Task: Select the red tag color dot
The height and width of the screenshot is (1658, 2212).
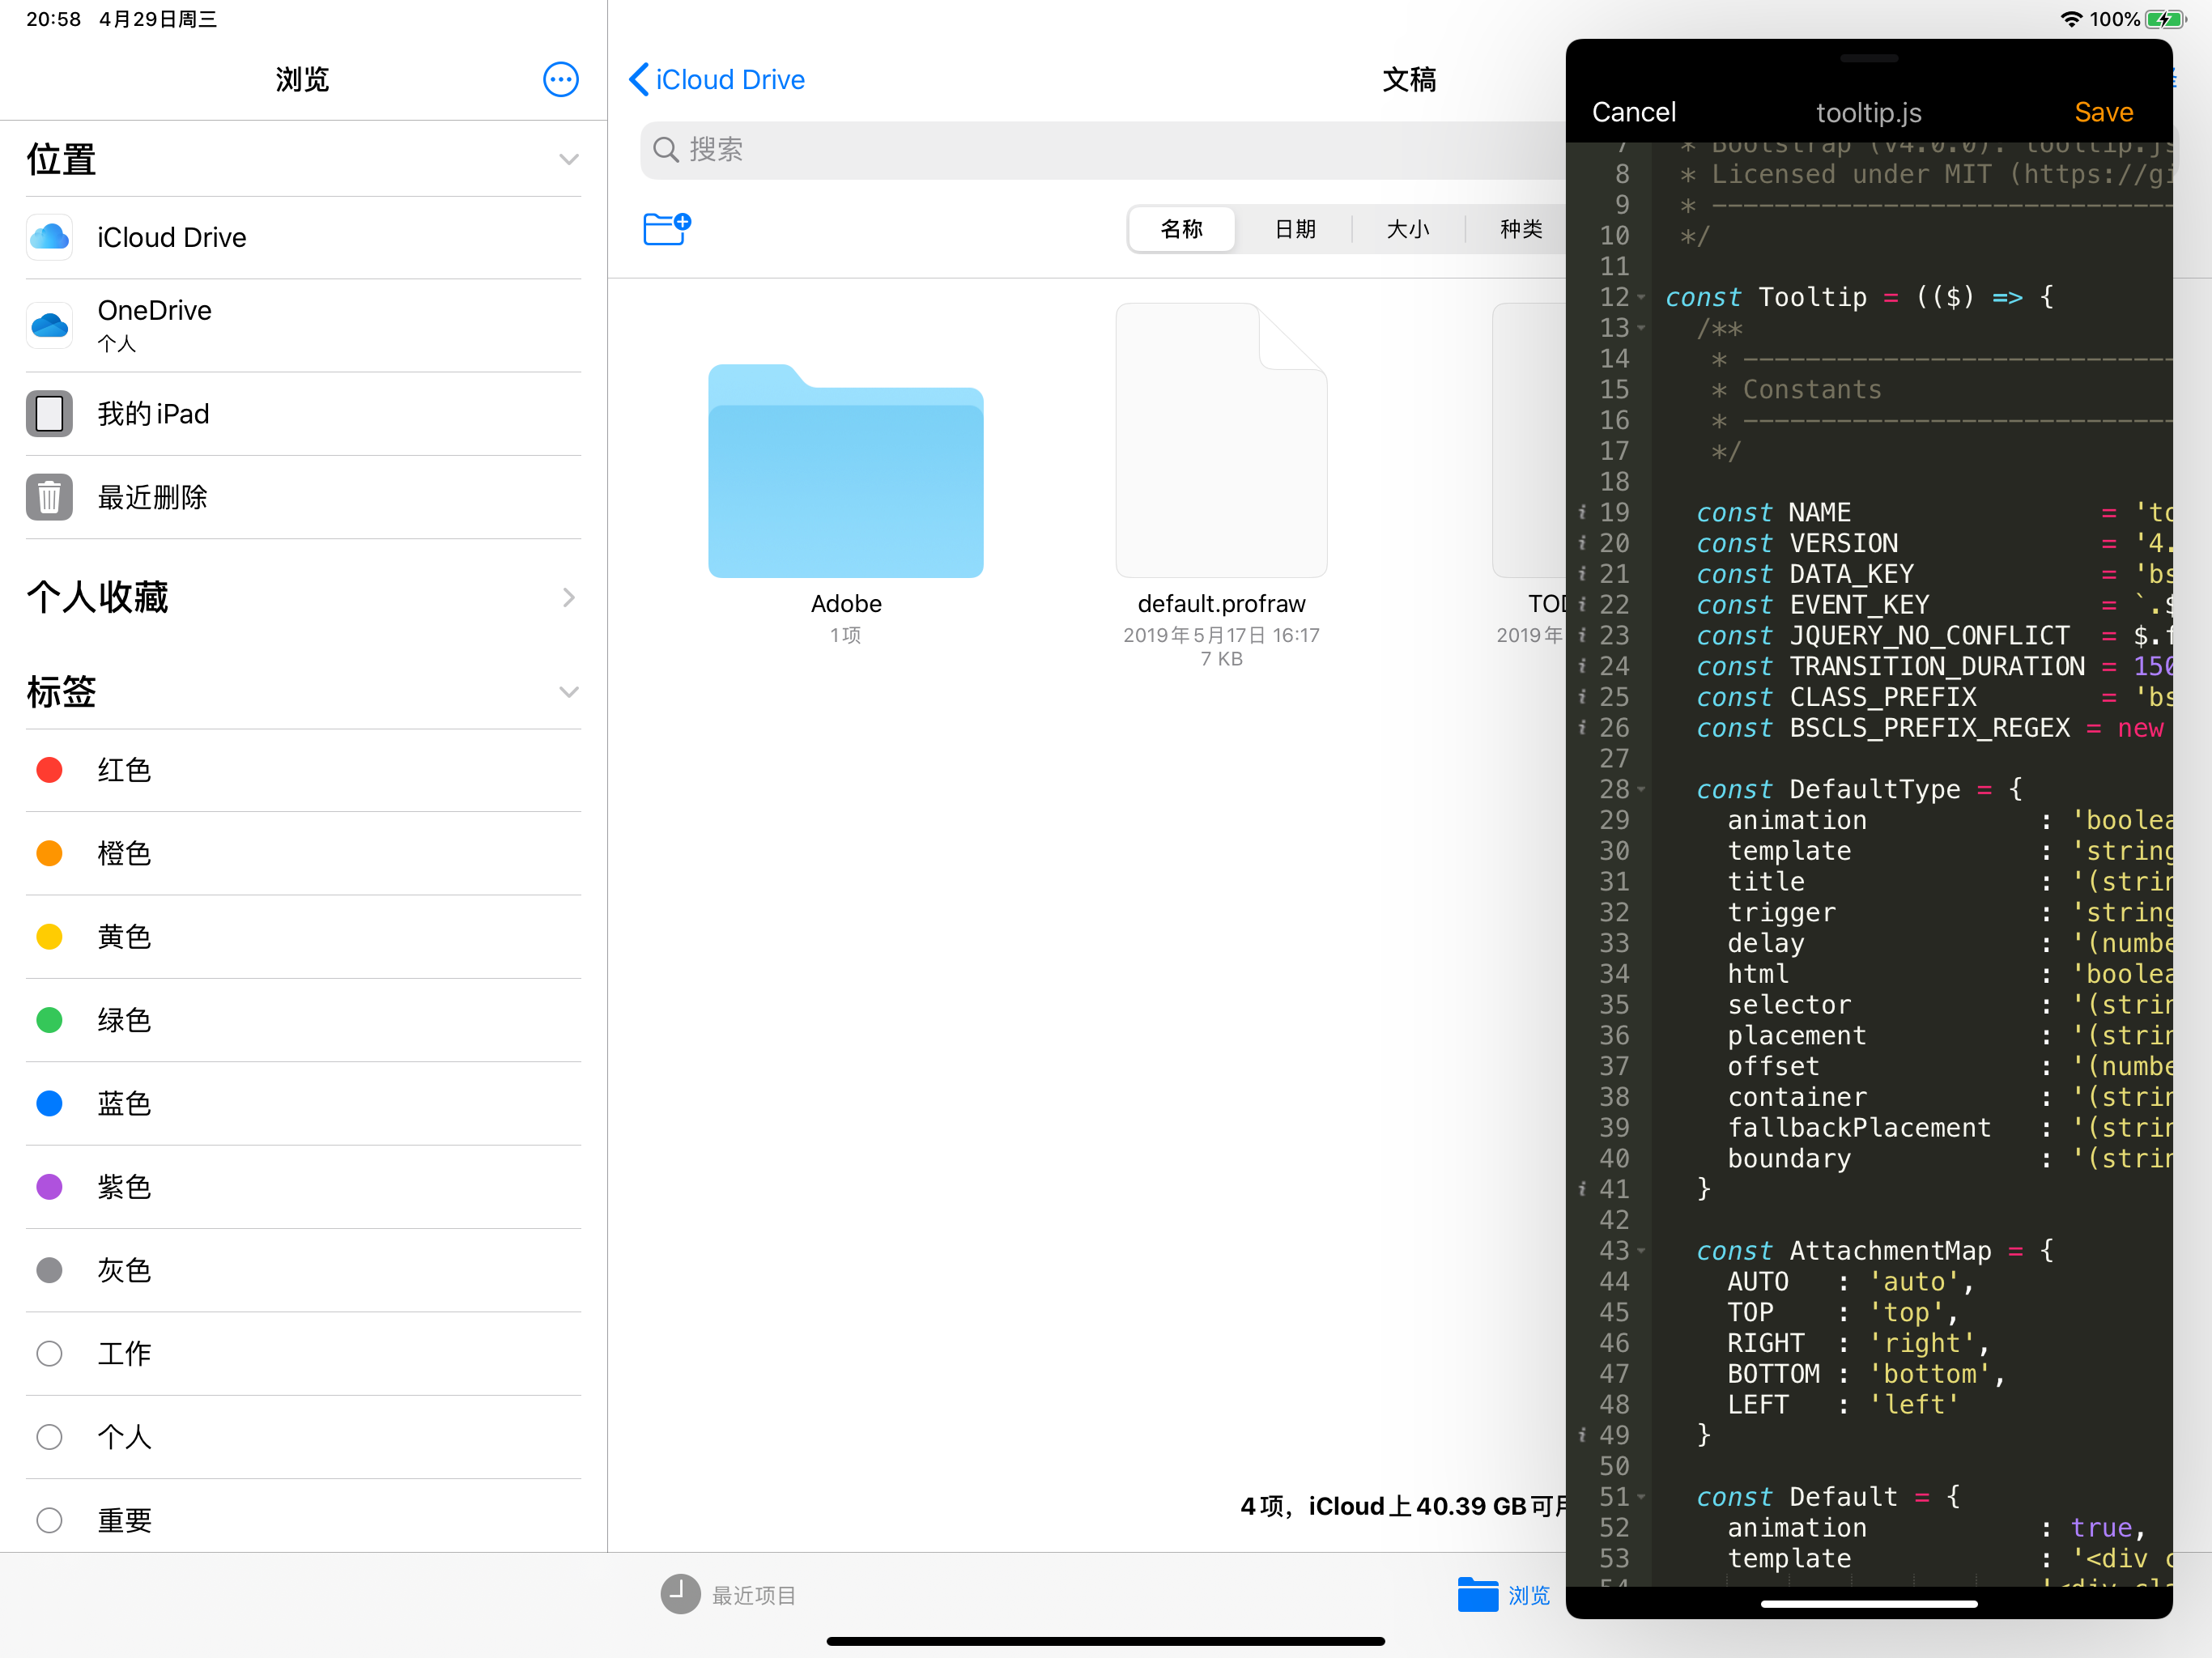Action: [49, 770]
